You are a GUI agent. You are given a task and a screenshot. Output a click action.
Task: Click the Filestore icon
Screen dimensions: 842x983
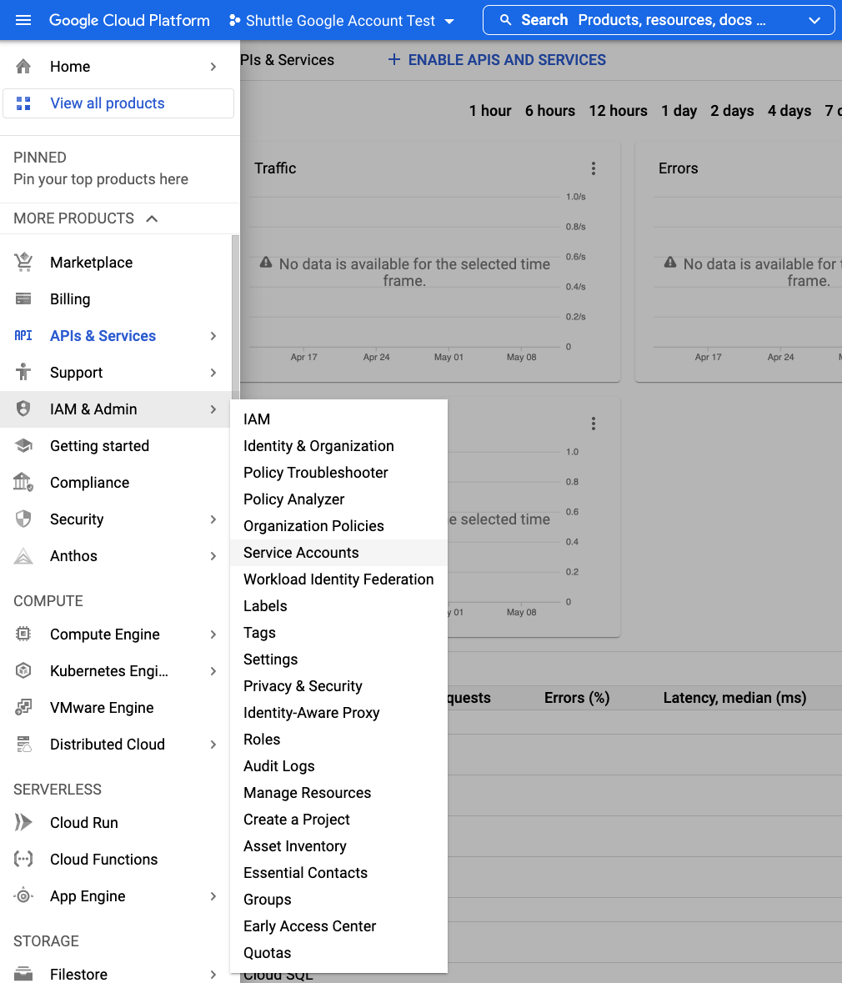pyautogui.click(x=23, y=974)
